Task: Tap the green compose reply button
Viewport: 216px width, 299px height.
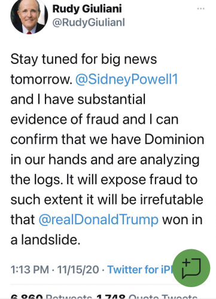Action: [x=191, y=268]
